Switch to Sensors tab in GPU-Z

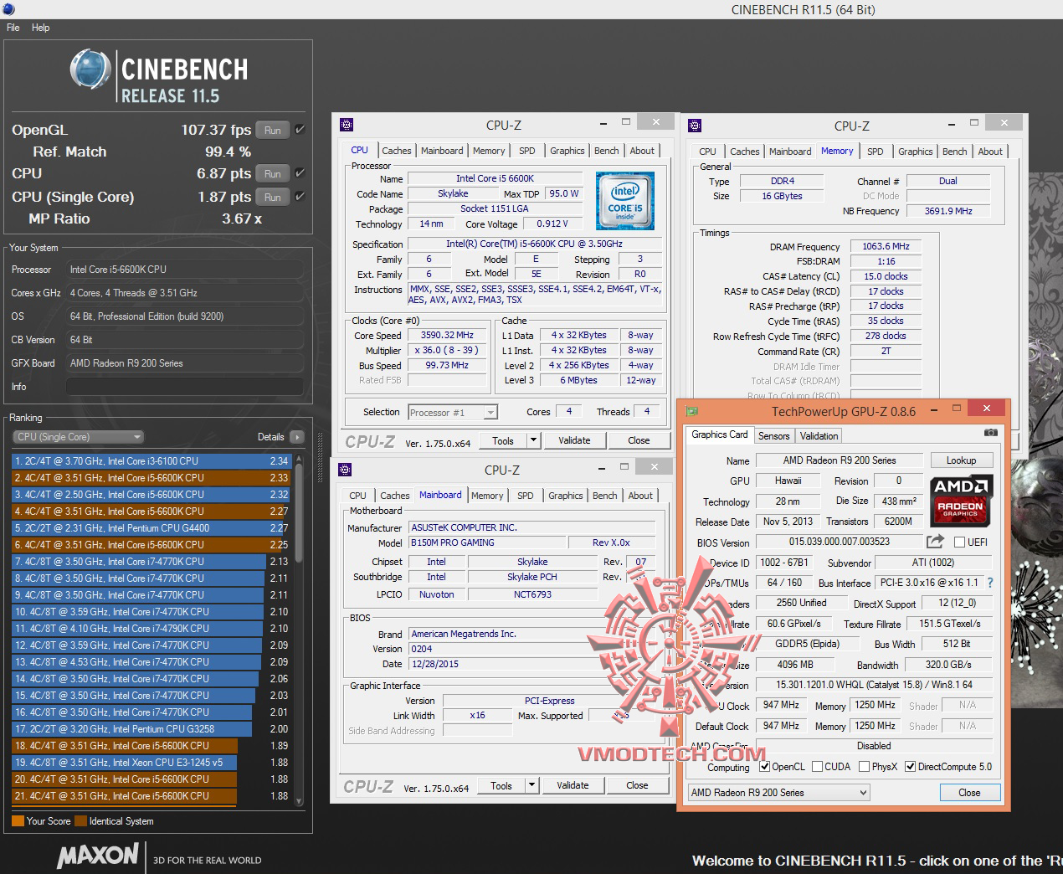(x=773, y=436)
